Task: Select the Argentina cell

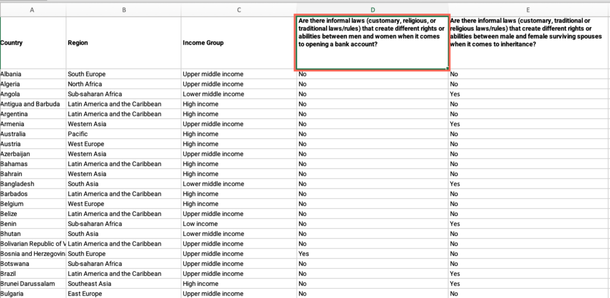Action: 33,114
